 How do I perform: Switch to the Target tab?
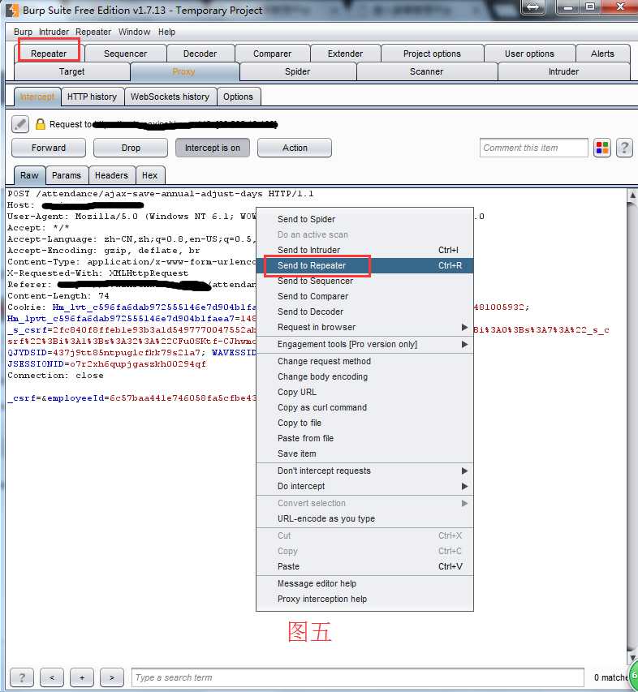[72, 71]
